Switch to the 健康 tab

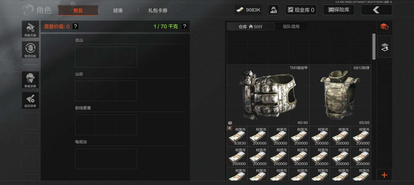click(118, 11)
